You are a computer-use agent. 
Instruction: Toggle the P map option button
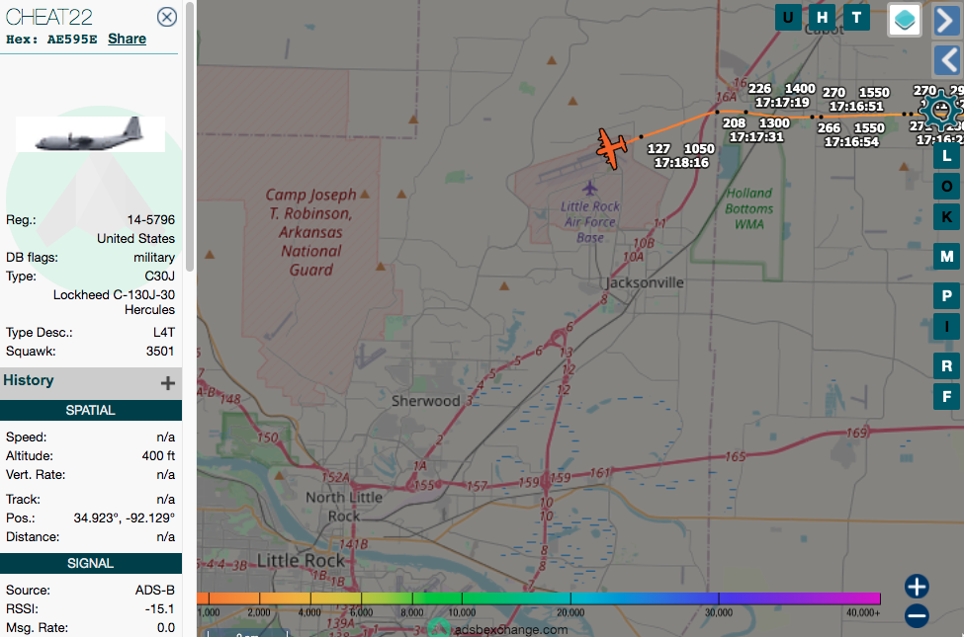(947, 296)
